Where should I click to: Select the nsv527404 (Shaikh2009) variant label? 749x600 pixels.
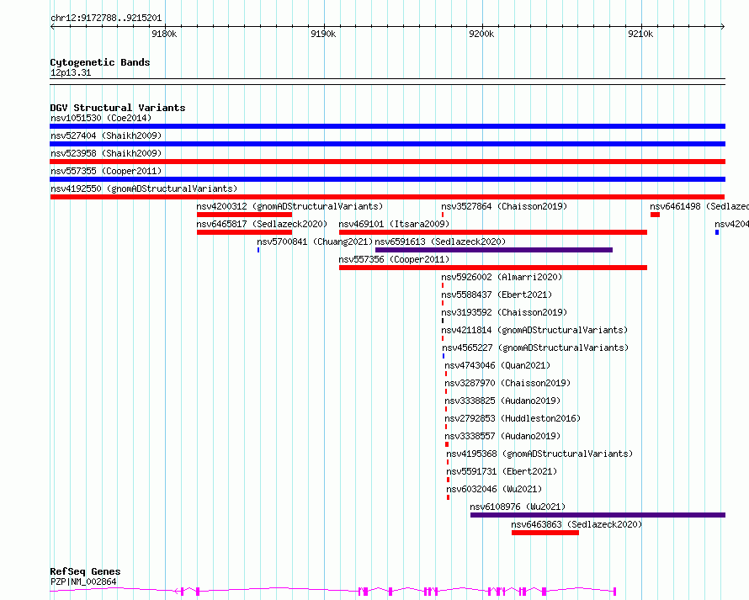click(106, 135)
